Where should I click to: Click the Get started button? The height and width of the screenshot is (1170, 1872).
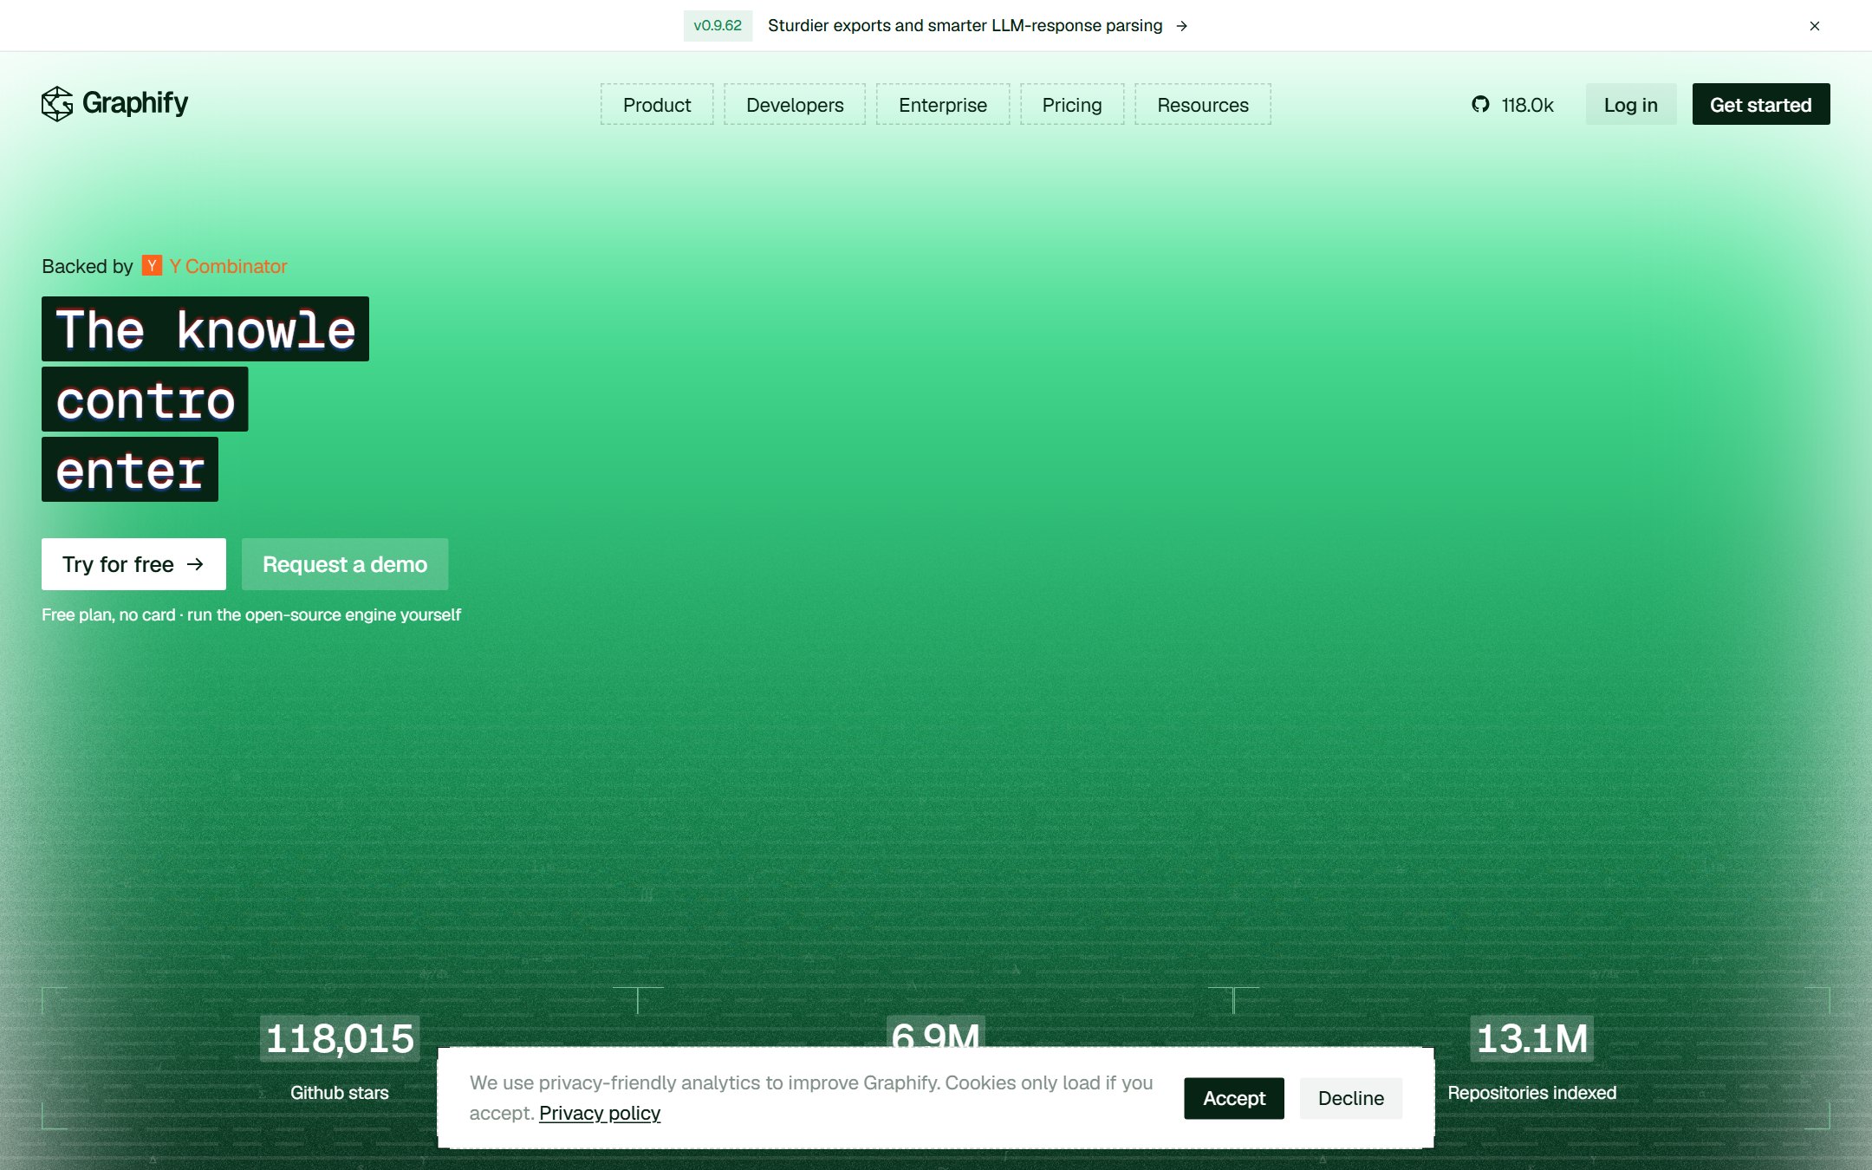tap(1761, 105)
